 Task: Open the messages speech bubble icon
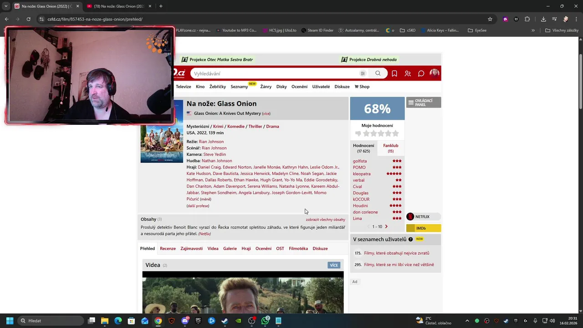[421, 73]
